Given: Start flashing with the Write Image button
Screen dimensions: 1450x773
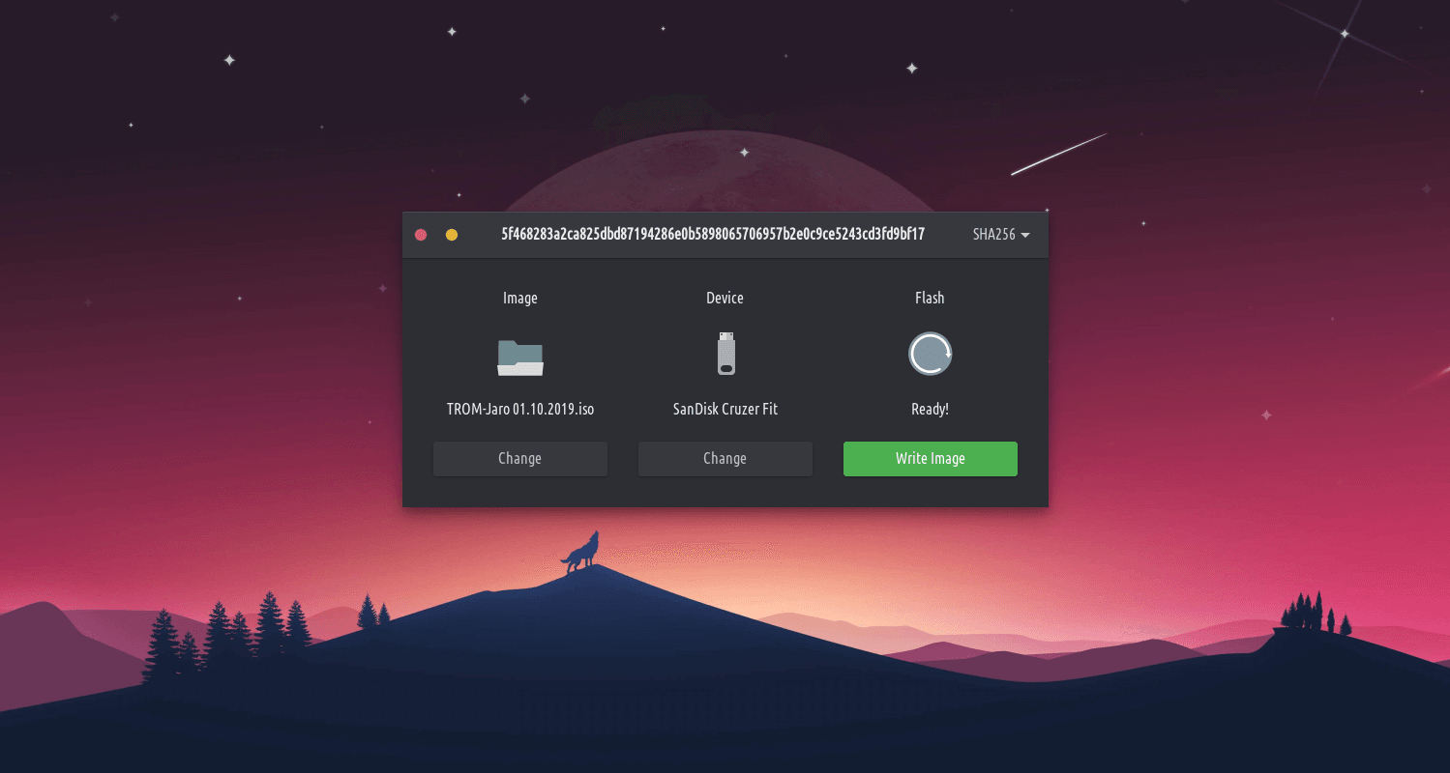Looking at the screenshot, I should click(x=930, y=459).
